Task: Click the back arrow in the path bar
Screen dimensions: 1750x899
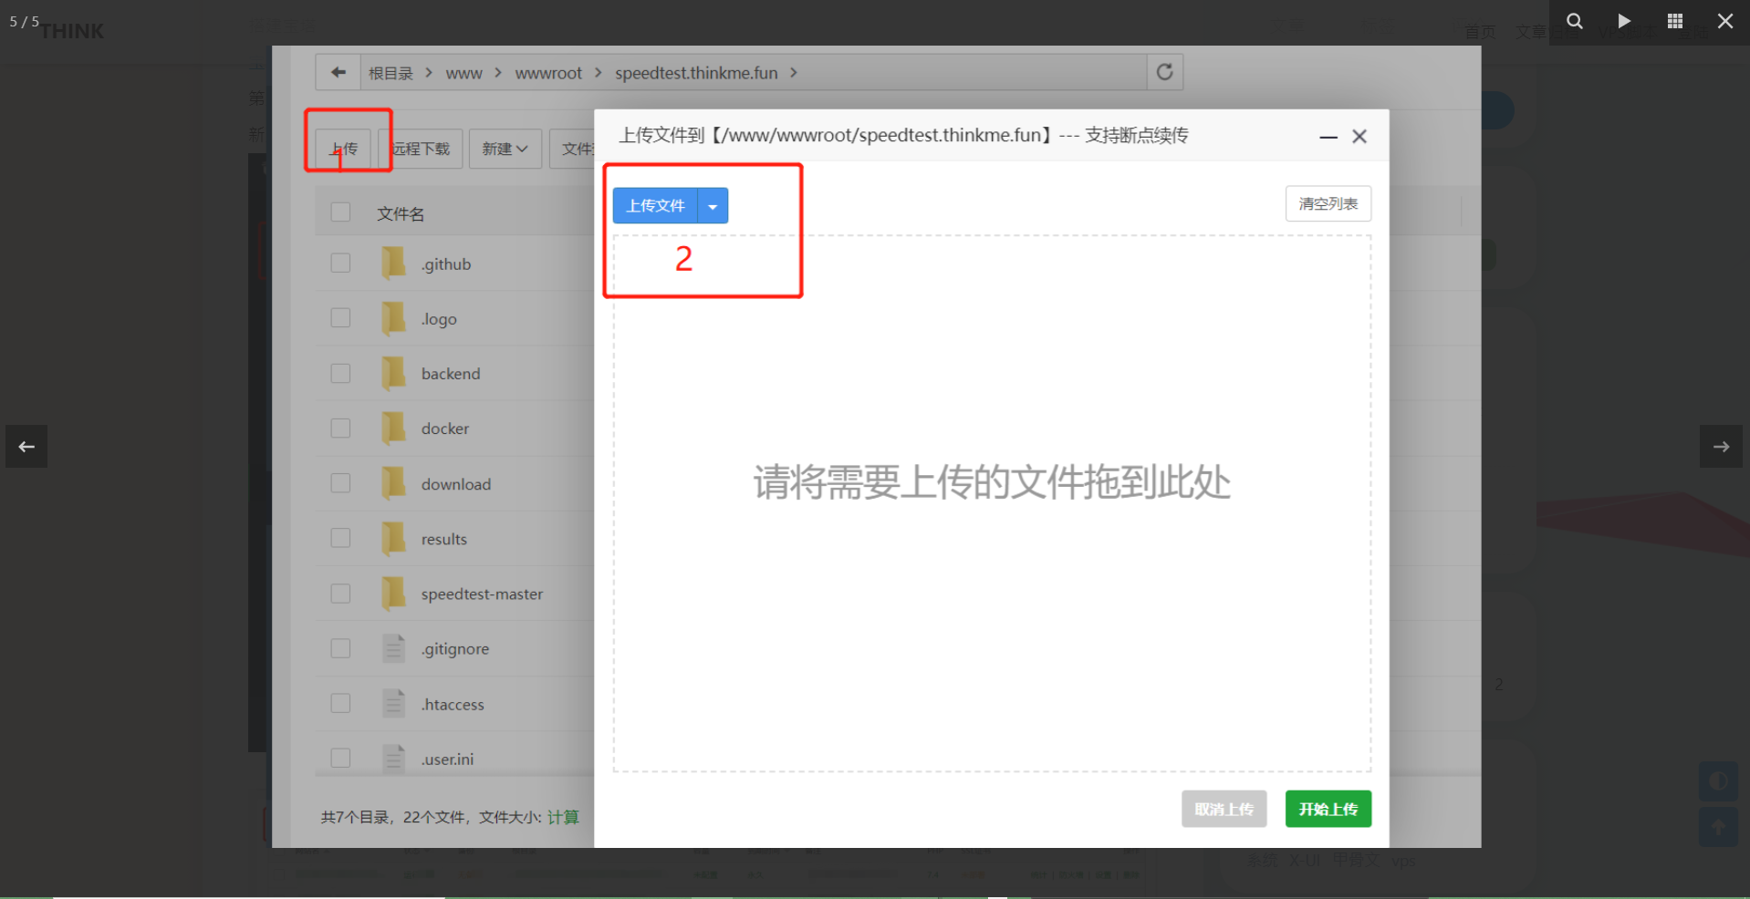Action: pos(339,72)
